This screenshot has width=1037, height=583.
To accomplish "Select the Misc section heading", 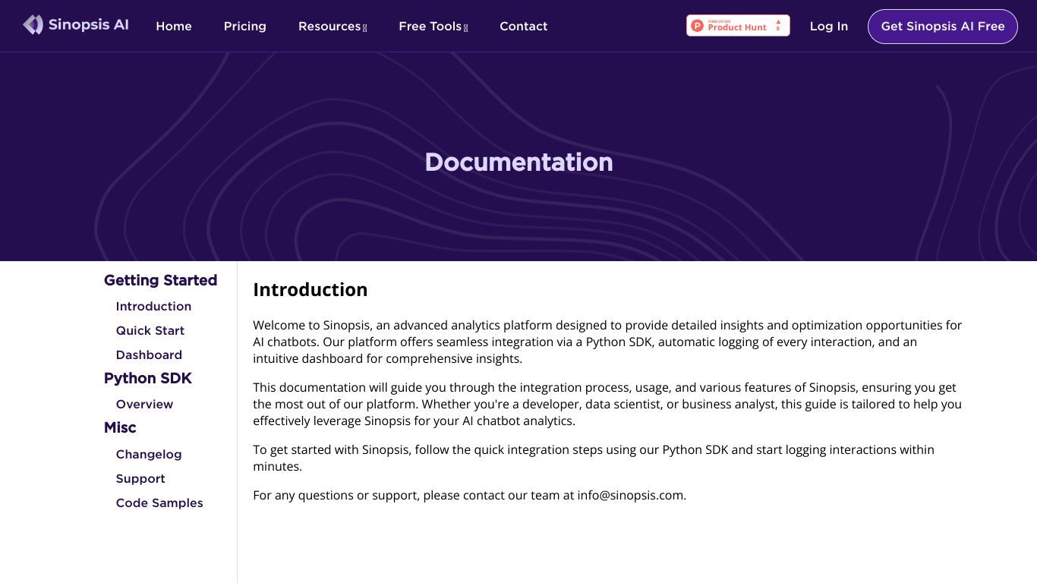I will [120, 427].
